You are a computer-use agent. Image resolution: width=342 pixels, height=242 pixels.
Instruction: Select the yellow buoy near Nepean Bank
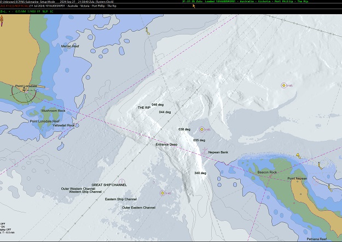[202, 129]
